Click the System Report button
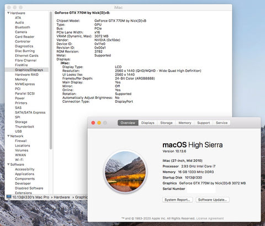This screenshot has height=226, width=265. (x=178, y=199)
